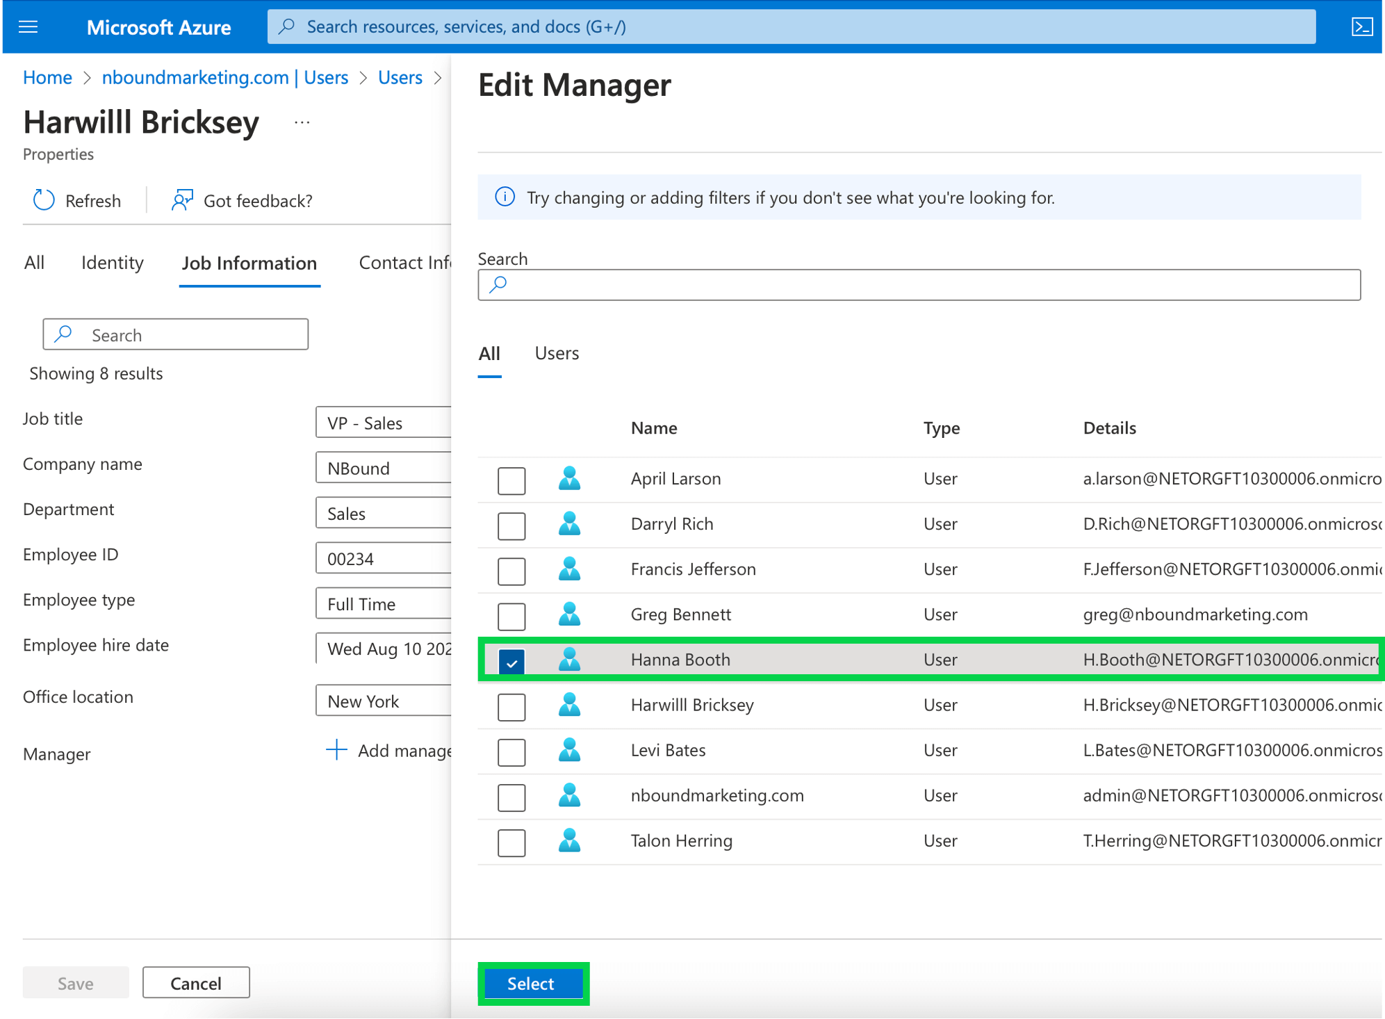Screen dimensions: 1385x1019
Task: Launch Cloud Shell from the top bar
Action: (x=1361, y=26)
